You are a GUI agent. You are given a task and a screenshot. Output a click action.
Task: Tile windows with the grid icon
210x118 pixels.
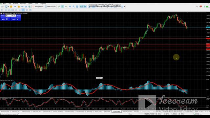(77, 7)
